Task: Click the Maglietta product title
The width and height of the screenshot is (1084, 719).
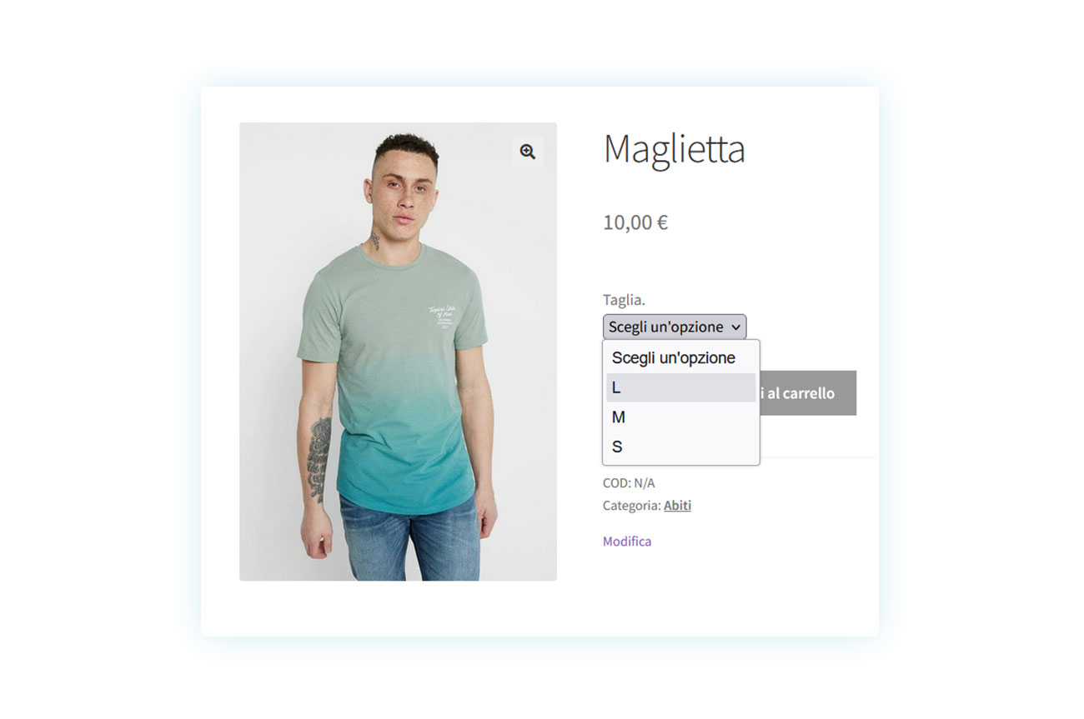Action: (674, 149)
